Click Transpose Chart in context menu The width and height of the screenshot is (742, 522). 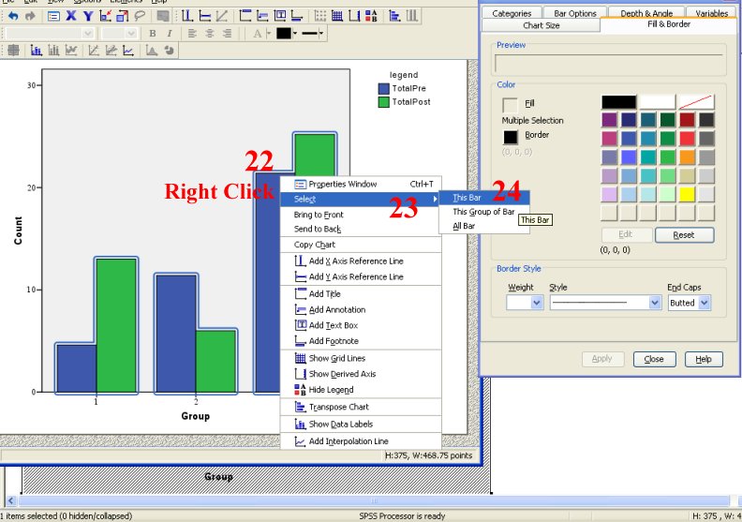[x=361, y=407]
